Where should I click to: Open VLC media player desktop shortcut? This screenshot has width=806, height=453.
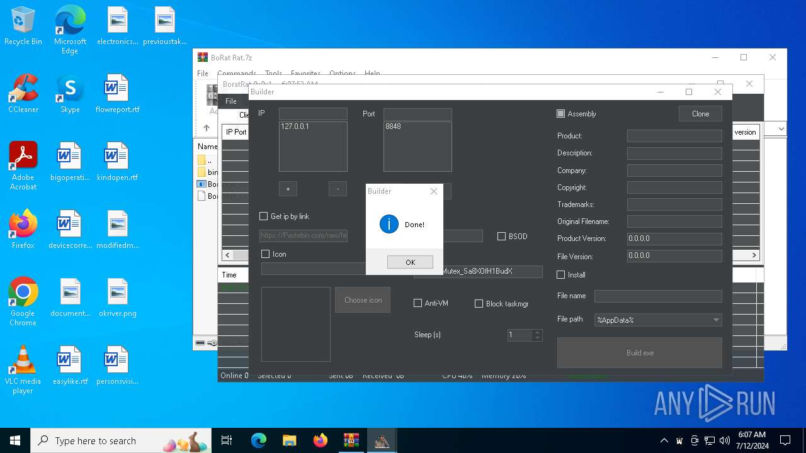tap(23, 370)
